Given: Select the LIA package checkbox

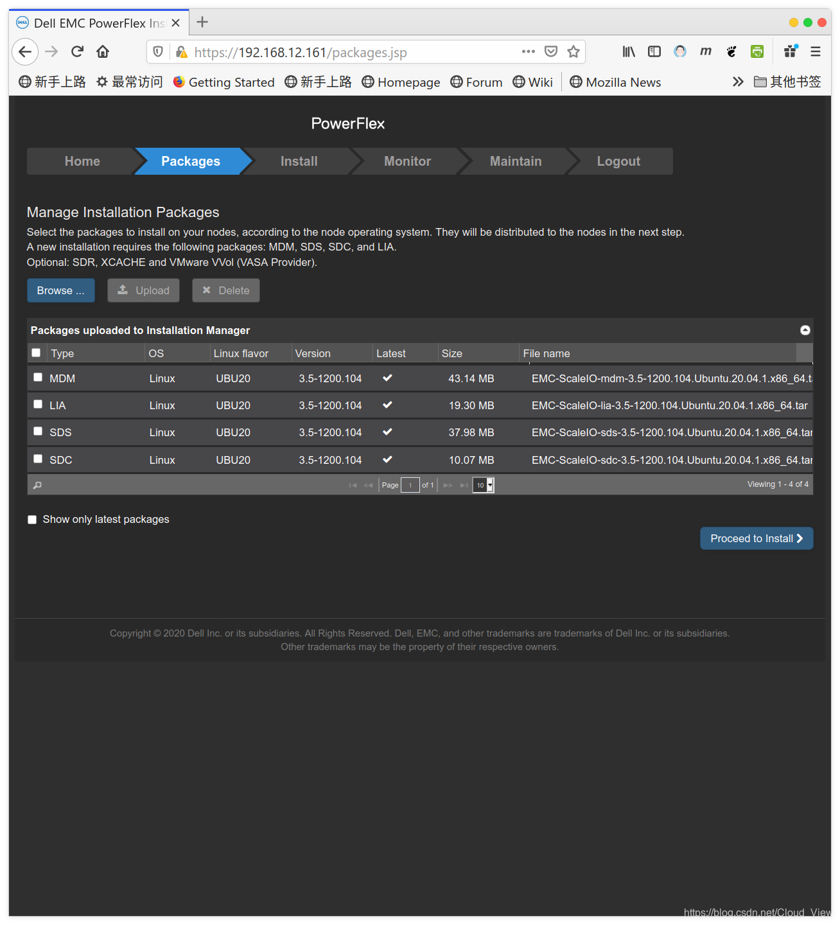Looking at the screenshot, I should [38, 404].
